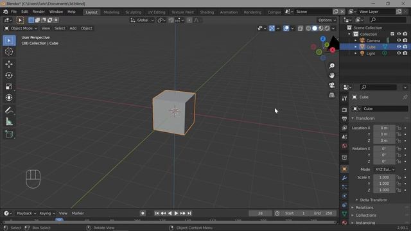
Task: Select the Cursor tool in the toolbar
Action: (x=9, y=51)
